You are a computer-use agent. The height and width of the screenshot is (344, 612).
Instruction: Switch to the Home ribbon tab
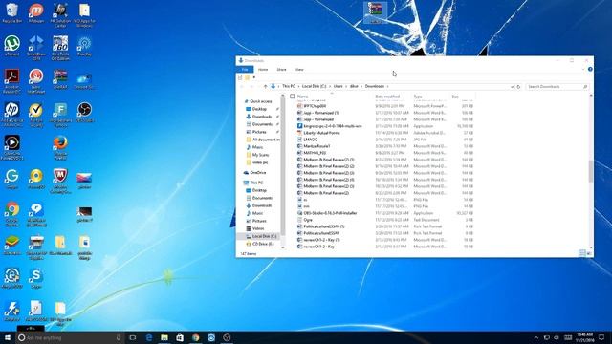(263, 70)
